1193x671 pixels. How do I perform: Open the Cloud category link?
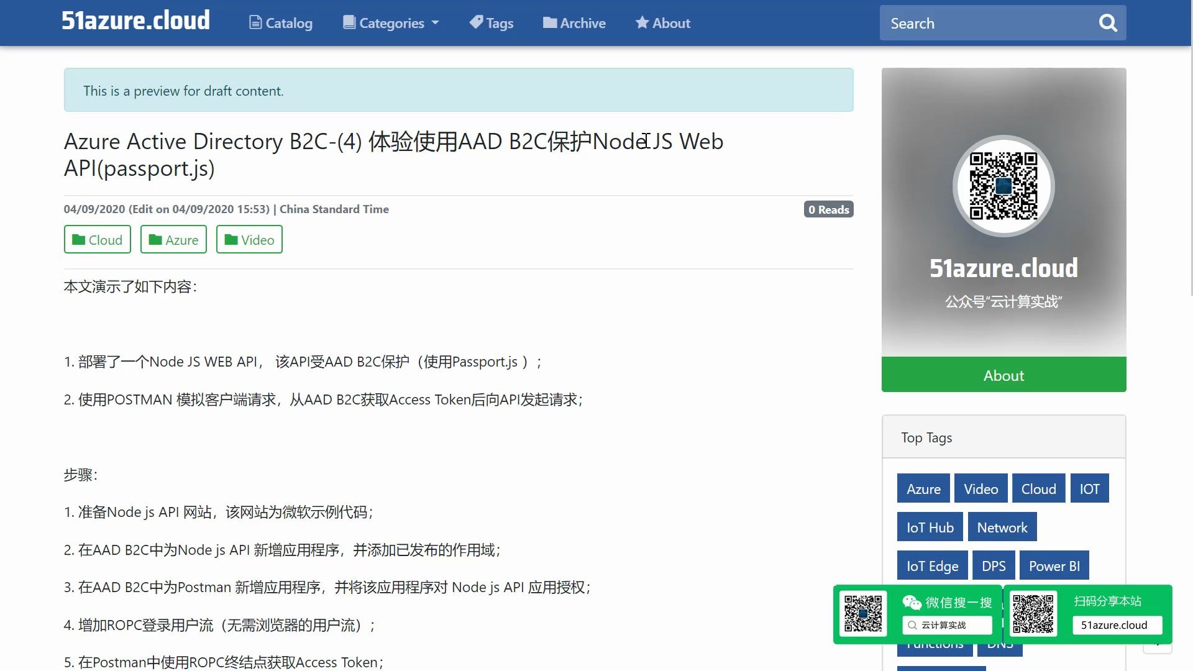click(x=98, y=239)
